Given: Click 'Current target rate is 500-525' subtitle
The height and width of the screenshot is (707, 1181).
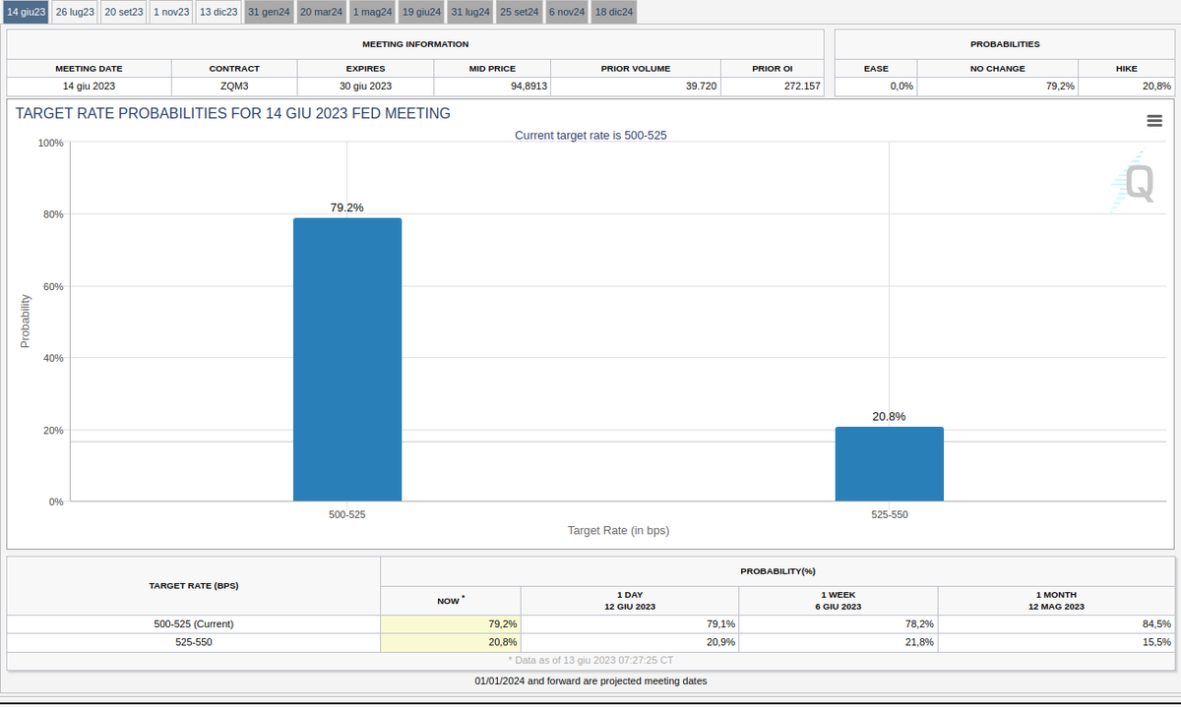Looking at the screenshot, I should [x=590, y=135].
